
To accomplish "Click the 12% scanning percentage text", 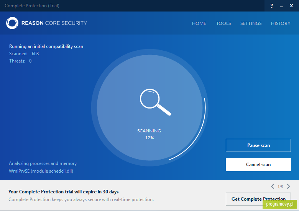I will (x=149, y=138).
